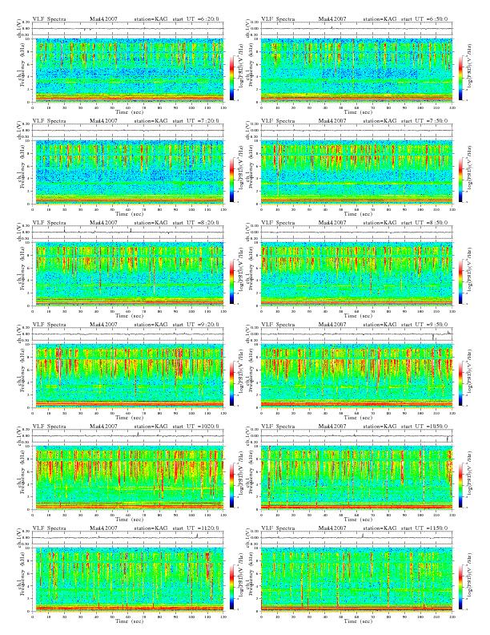Click 'Time (sec)' label under the 6:20:0 panel

(x=130, y=111)
